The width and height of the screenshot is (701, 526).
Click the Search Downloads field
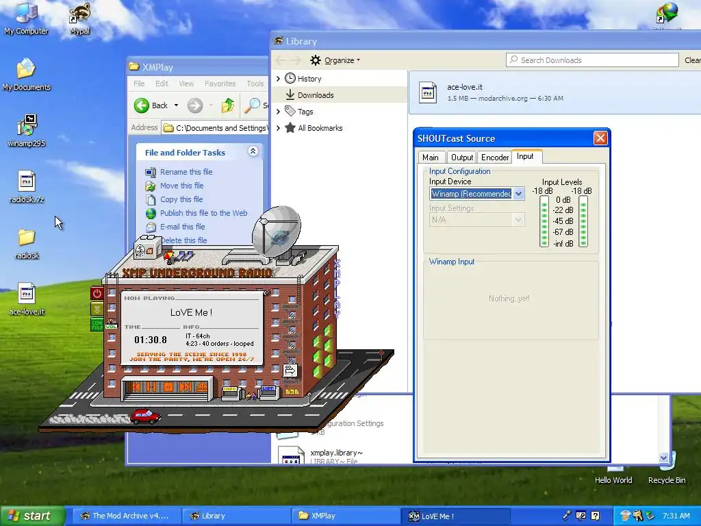coord(592,60)
